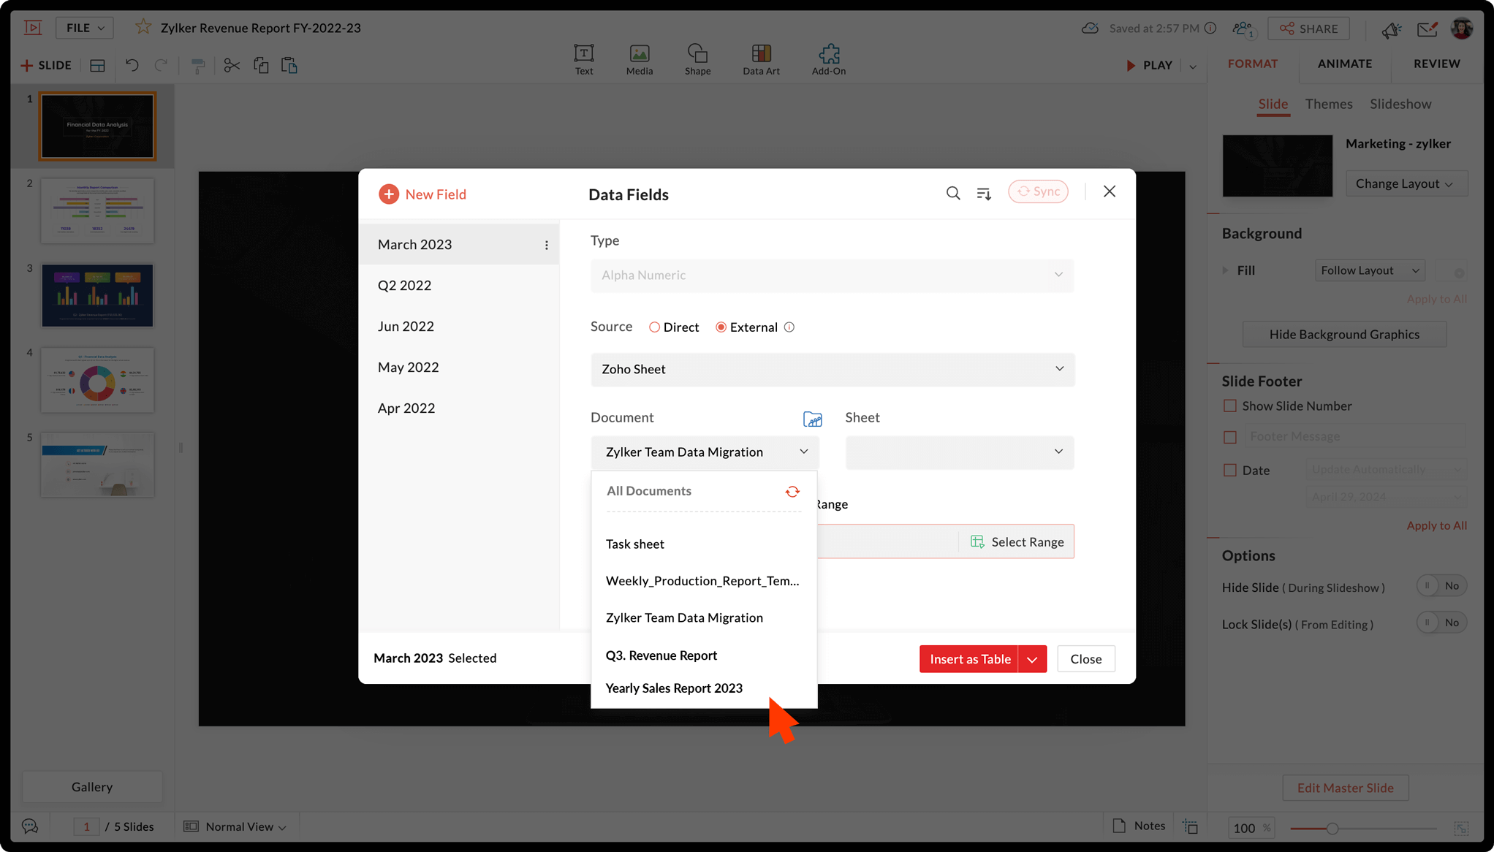This screenshot has width=1494, height=852.
Task: Enable the Footer Message checkbox
Action: (x=1230, y=437)
